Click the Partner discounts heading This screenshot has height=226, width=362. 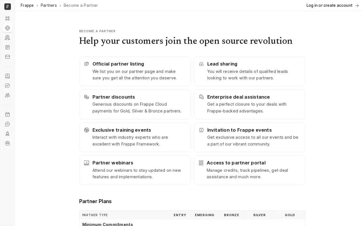[x=114, y=97]
